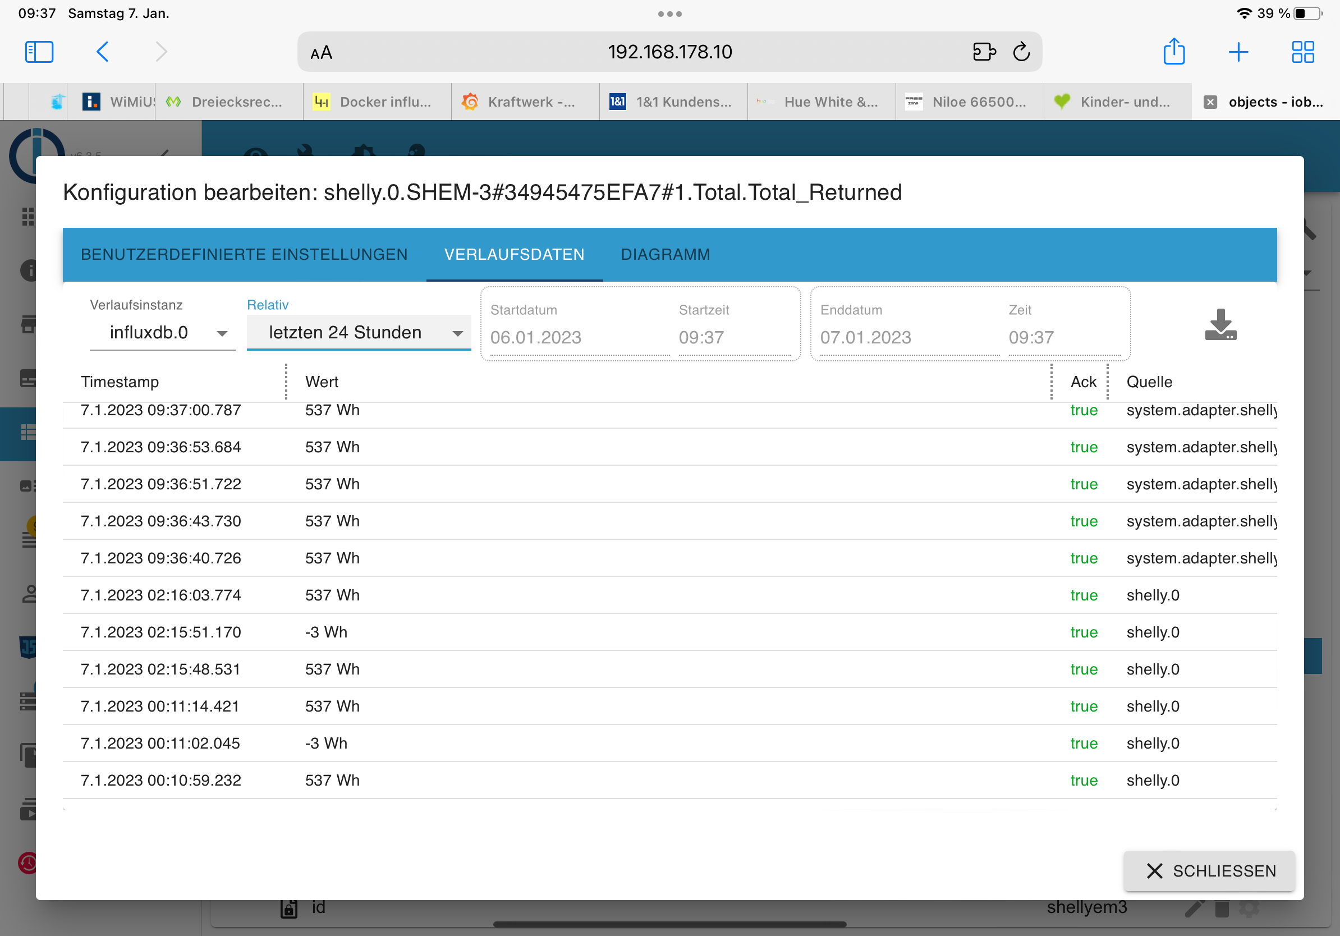Close the objects - iob tab
The image size is (1340, 936).
click(x=1210, y=102)
